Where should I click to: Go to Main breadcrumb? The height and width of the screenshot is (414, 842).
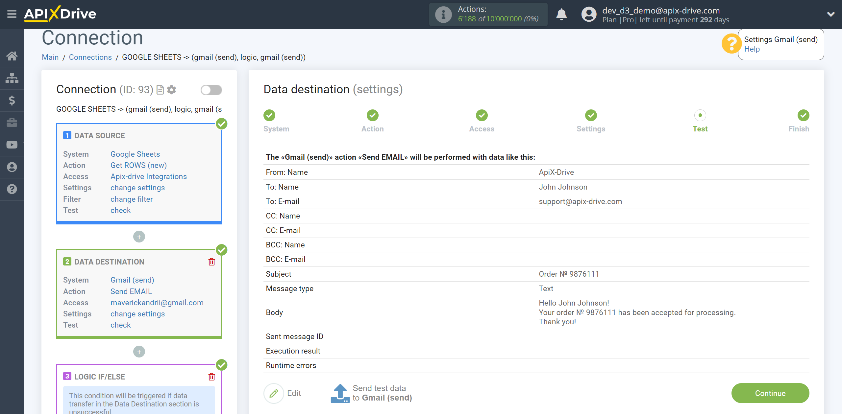point(50,57)
